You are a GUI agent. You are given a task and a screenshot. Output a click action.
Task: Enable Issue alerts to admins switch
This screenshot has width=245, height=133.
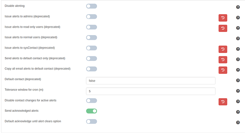click(x=92, y=17)
